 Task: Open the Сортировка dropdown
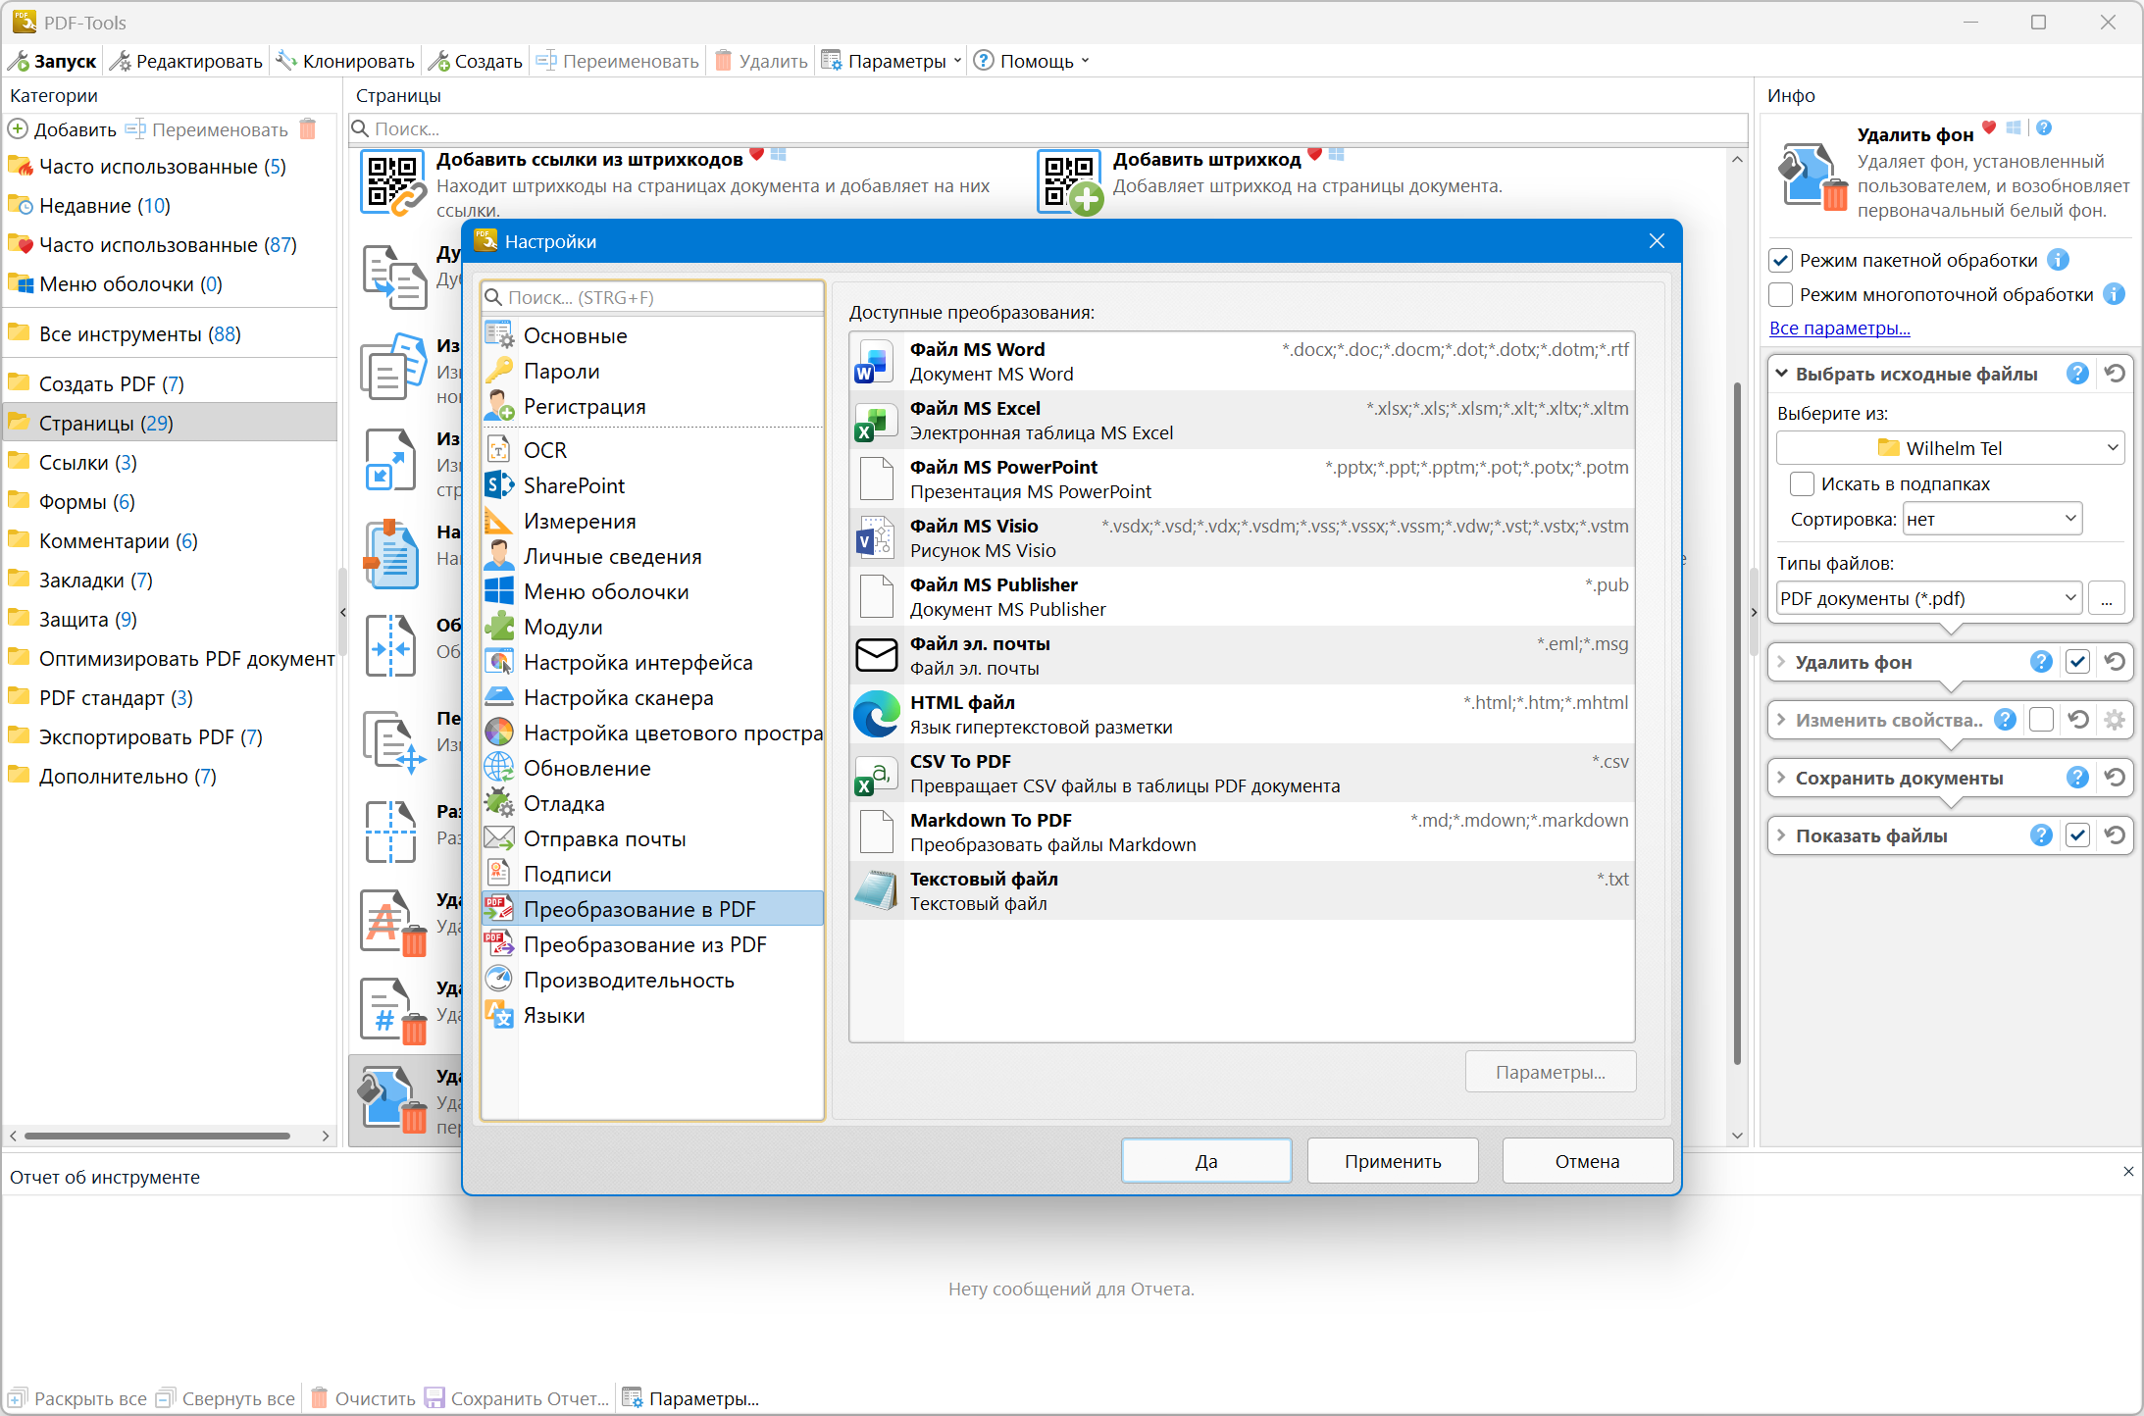tap(1991, 519)
